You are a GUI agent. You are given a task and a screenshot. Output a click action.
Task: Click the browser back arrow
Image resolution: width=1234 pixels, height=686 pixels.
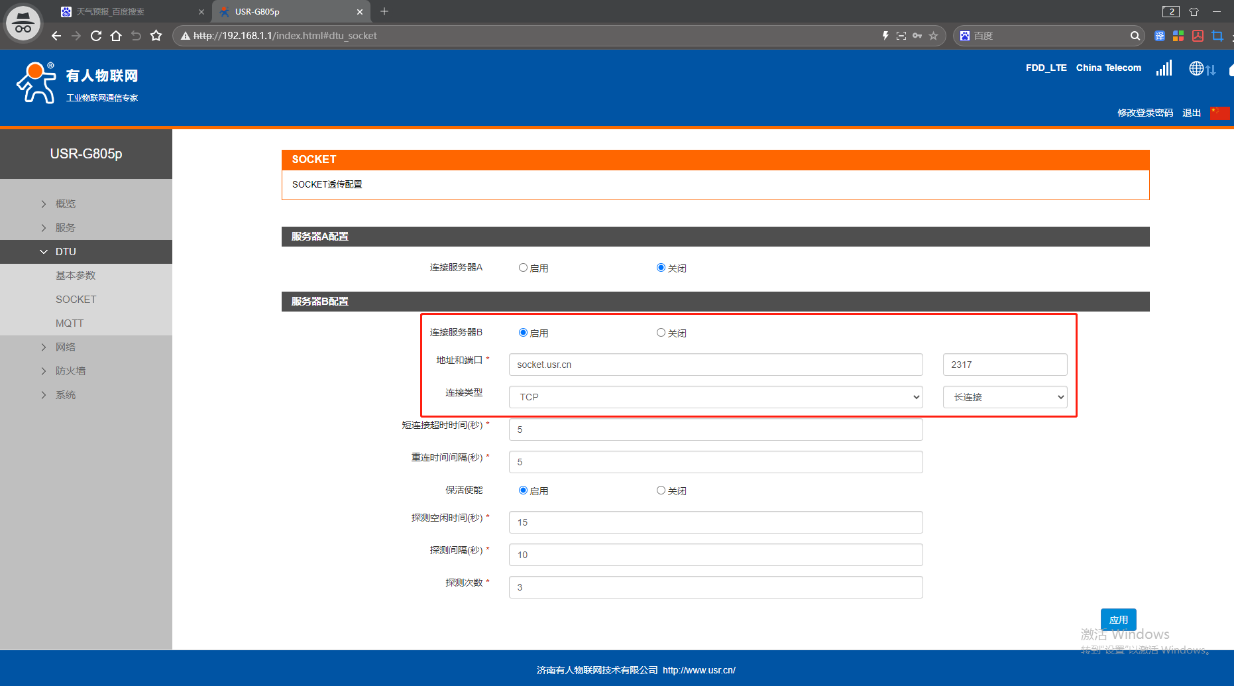pos(56,36)
